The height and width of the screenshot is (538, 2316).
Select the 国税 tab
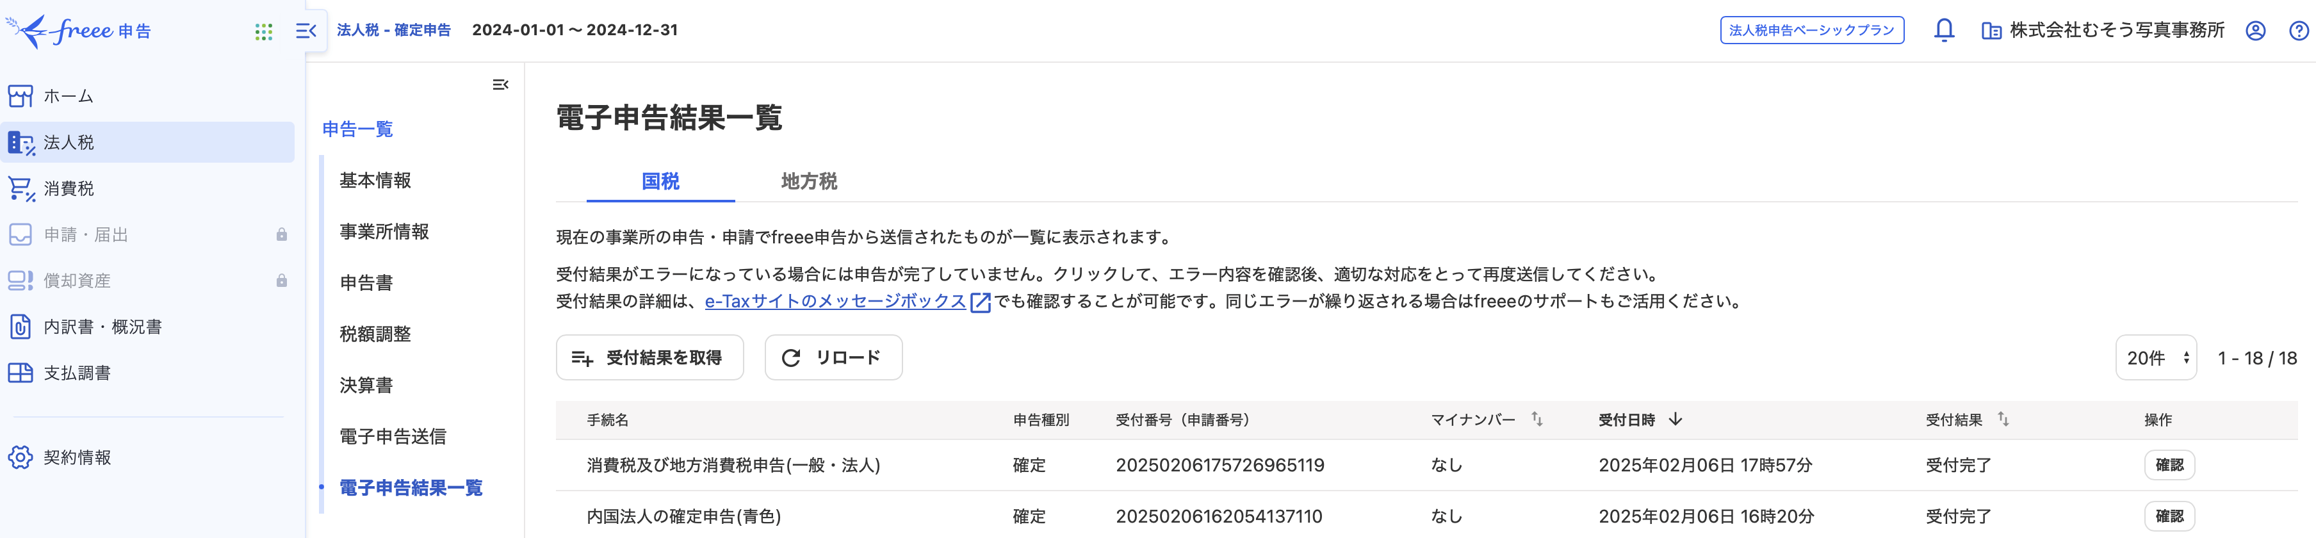[x=660, y=182]
